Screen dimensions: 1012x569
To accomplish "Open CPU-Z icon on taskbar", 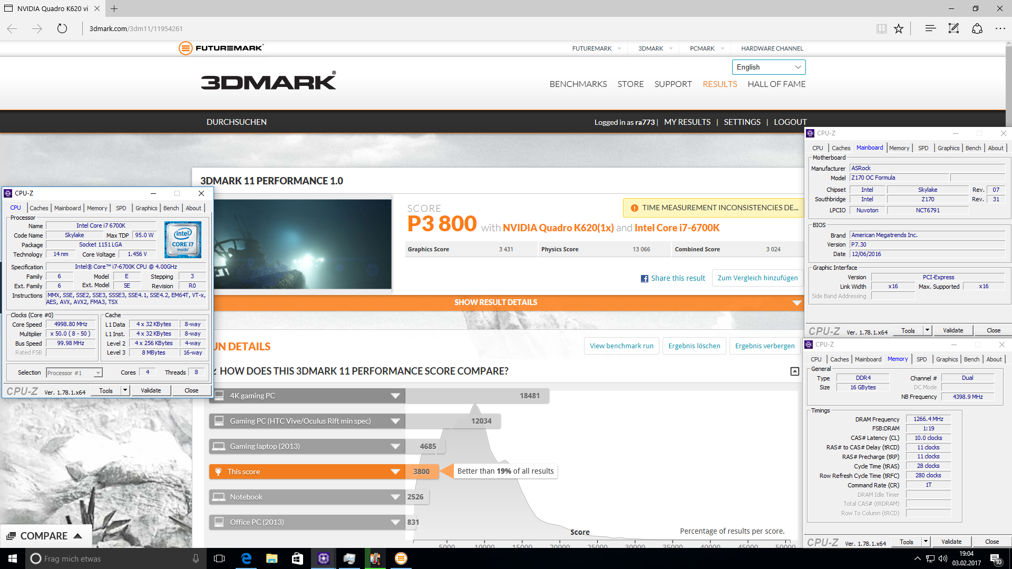I will 323,558.
